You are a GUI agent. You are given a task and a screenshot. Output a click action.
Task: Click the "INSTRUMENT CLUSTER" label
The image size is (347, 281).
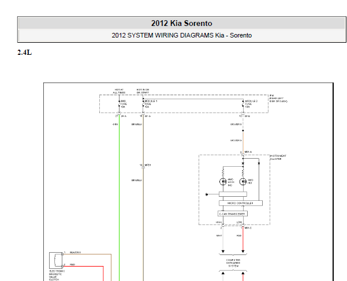[278, 157]
